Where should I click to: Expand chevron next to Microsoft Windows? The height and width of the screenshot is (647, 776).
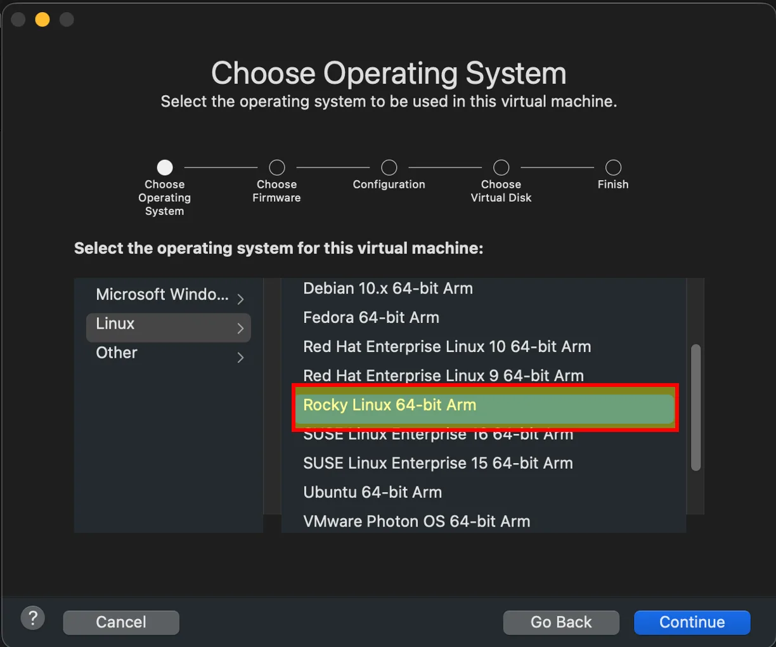click(240, 299)
